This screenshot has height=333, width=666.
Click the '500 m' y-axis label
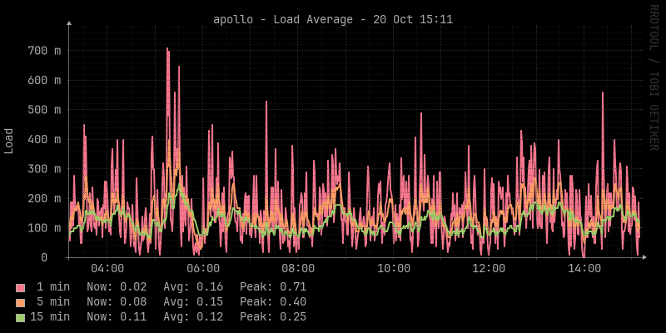pyautogui.click(x=45, y=110)
